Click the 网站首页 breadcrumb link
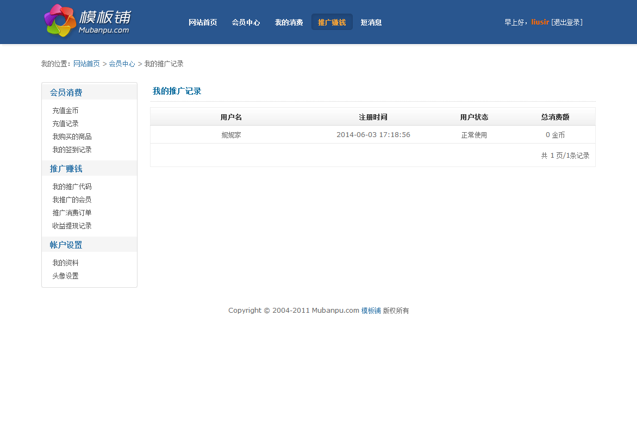 (x=86, y=64)
